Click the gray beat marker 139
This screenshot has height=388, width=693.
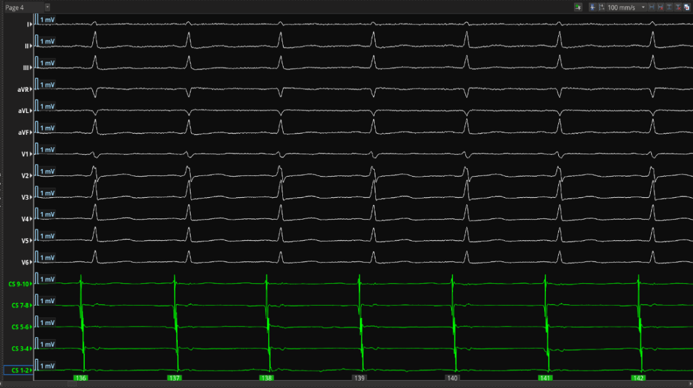[359, 379]
